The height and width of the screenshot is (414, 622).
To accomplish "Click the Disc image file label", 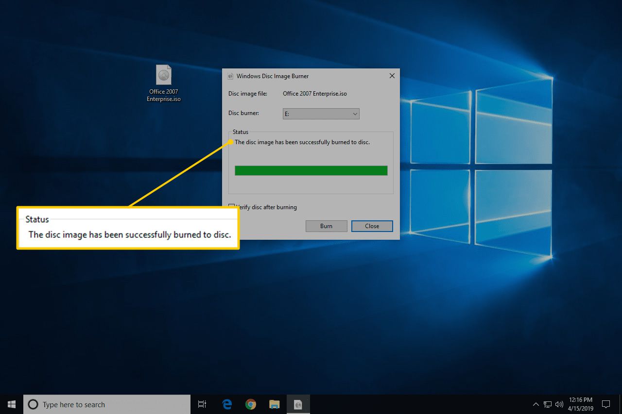I will (248, 94).
